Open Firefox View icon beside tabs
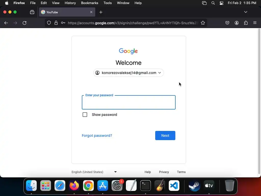The height and width of the screenshot is (196, 261). click(32, 12)
